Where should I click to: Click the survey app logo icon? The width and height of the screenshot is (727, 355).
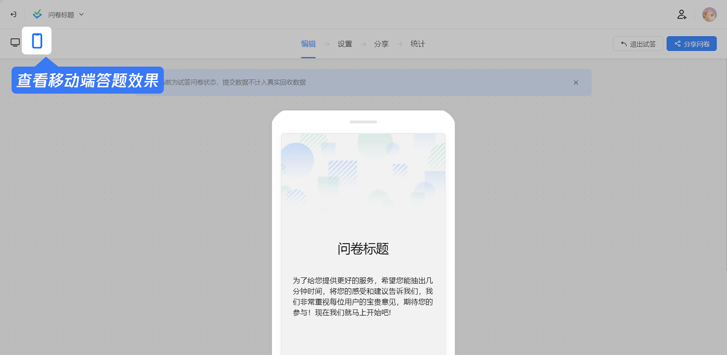click(x=37, y=15)
